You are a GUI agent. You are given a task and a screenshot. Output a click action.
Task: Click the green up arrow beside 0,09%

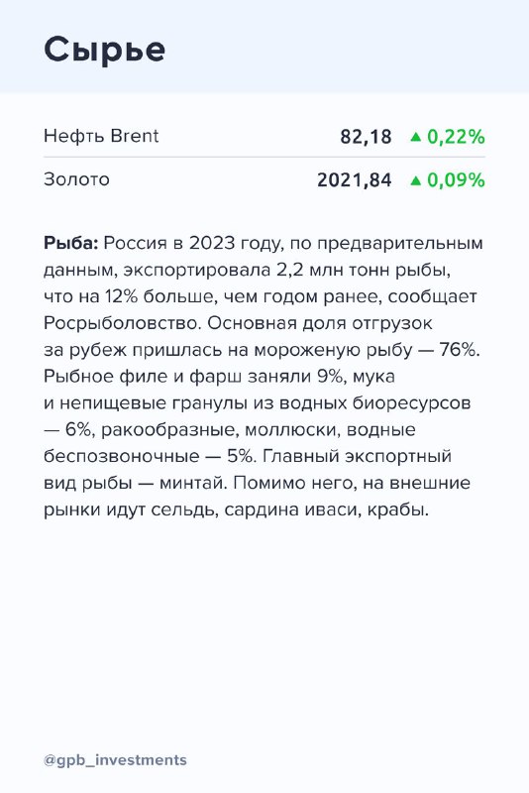pos(416,180)
